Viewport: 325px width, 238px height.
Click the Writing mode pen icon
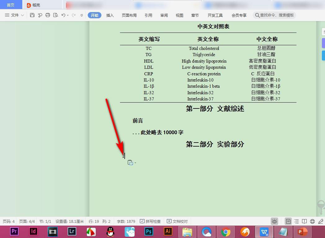tap(321, 221)
